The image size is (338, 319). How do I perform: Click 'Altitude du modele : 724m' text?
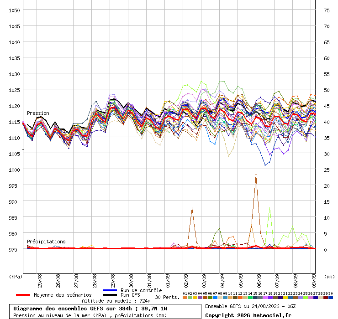tap(116, 301)
